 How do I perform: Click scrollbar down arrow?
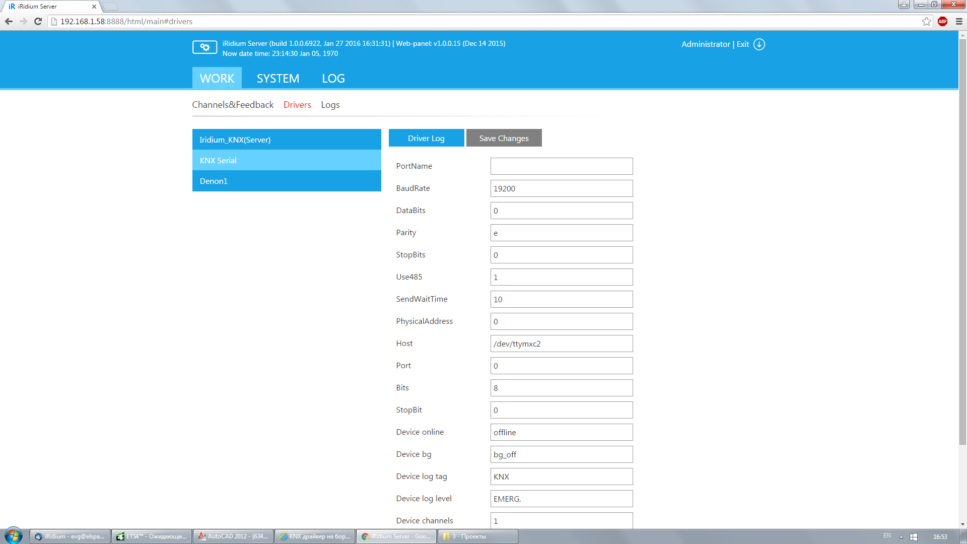[962, 524]
